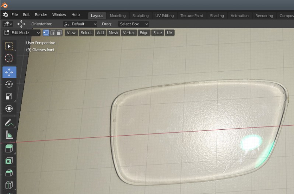Activate the 3D Cursor tool
294x194 pixels.
(x=9, y=58)
